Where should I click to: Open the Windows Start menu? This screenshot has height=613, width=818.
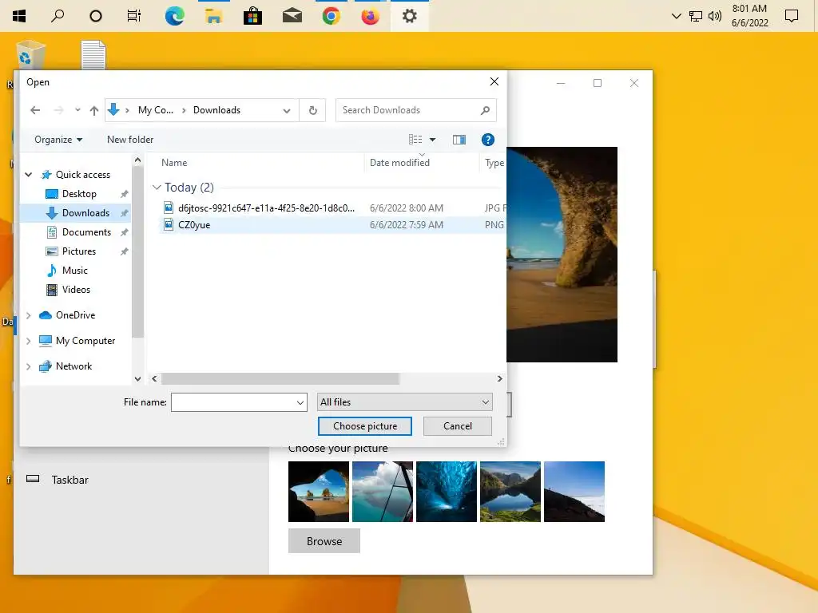coord(19,16)
